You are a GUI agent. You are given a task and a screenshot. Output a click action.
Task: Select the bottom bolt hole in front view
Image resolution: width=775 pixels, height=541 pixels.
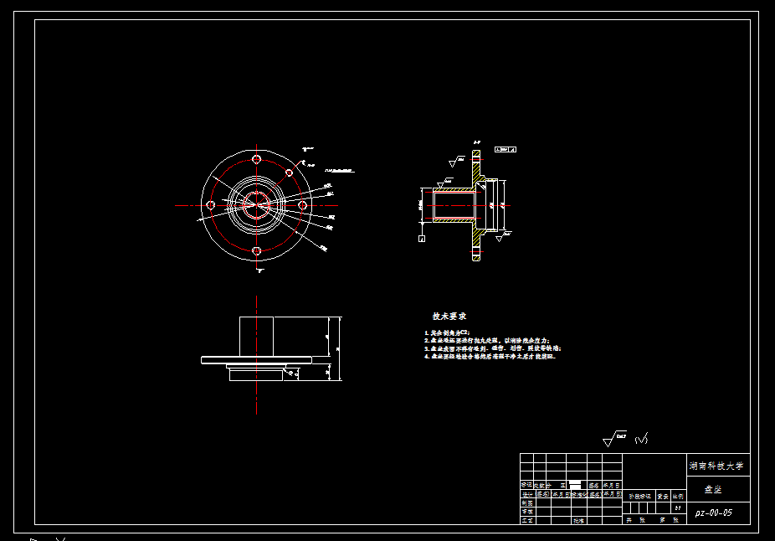257,251
